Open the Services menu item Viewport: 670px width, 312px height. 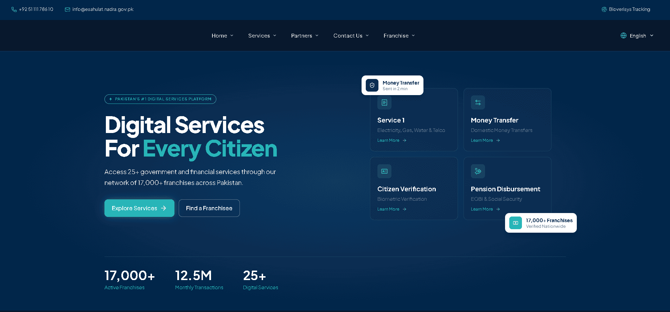tap(259, 36)
